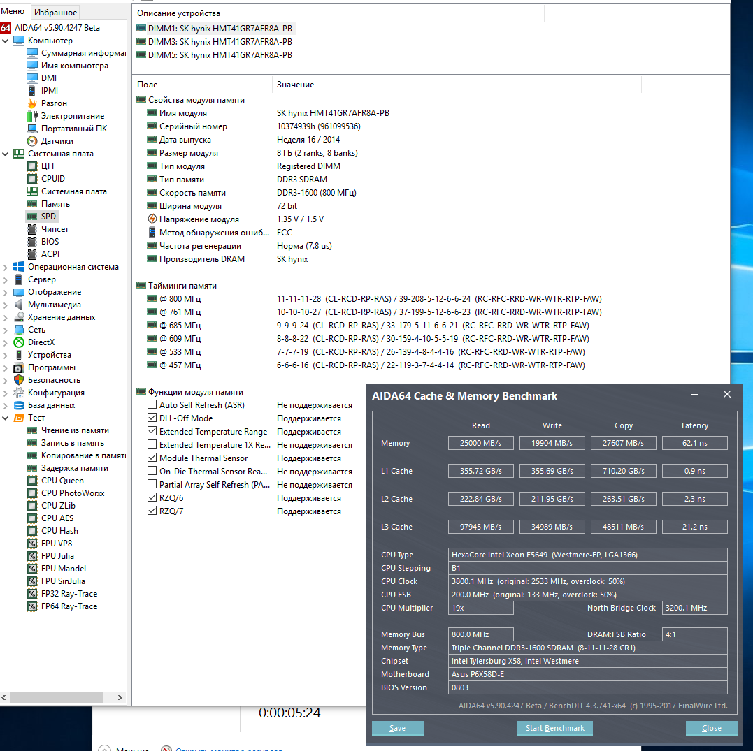Click tree horizontal scrollbar right arrow
753x751 pixels.
120,697
